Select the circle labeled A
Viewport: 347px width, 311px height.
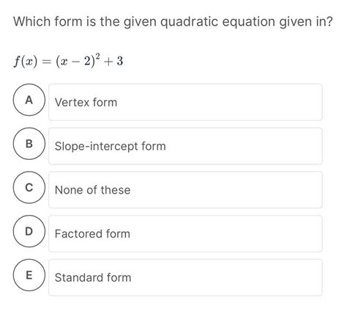click(x=29, y=100)
